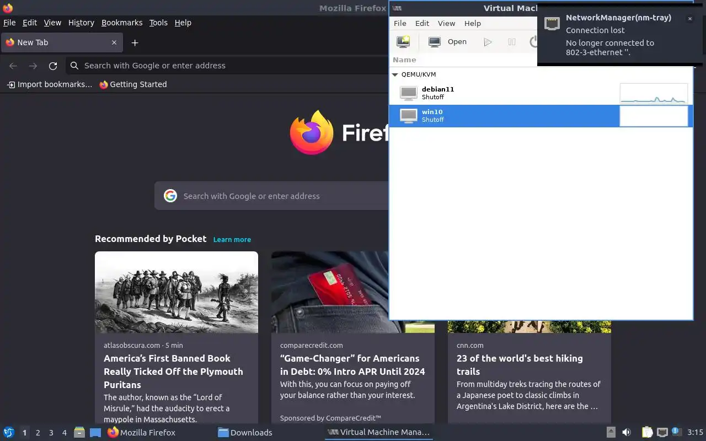Open the Firefox Bookmarks menu
Image resolution: width=706 pixels, height=441 pixels.
tap(122, 23)
